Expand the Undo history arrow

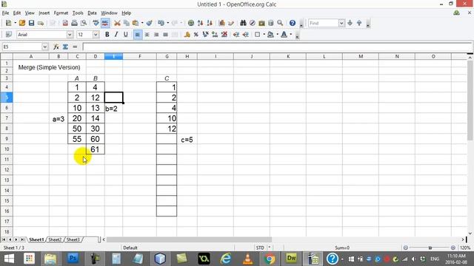(x=168, y=23)
